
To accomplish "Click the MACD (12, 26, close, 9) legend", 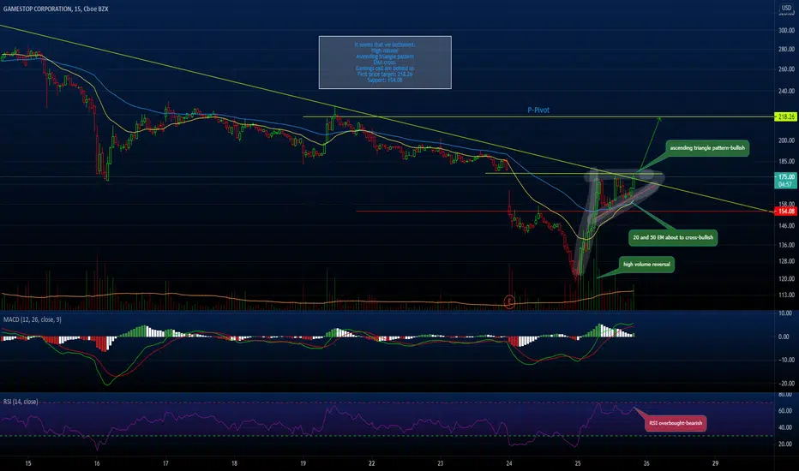I will click(33, 319).
